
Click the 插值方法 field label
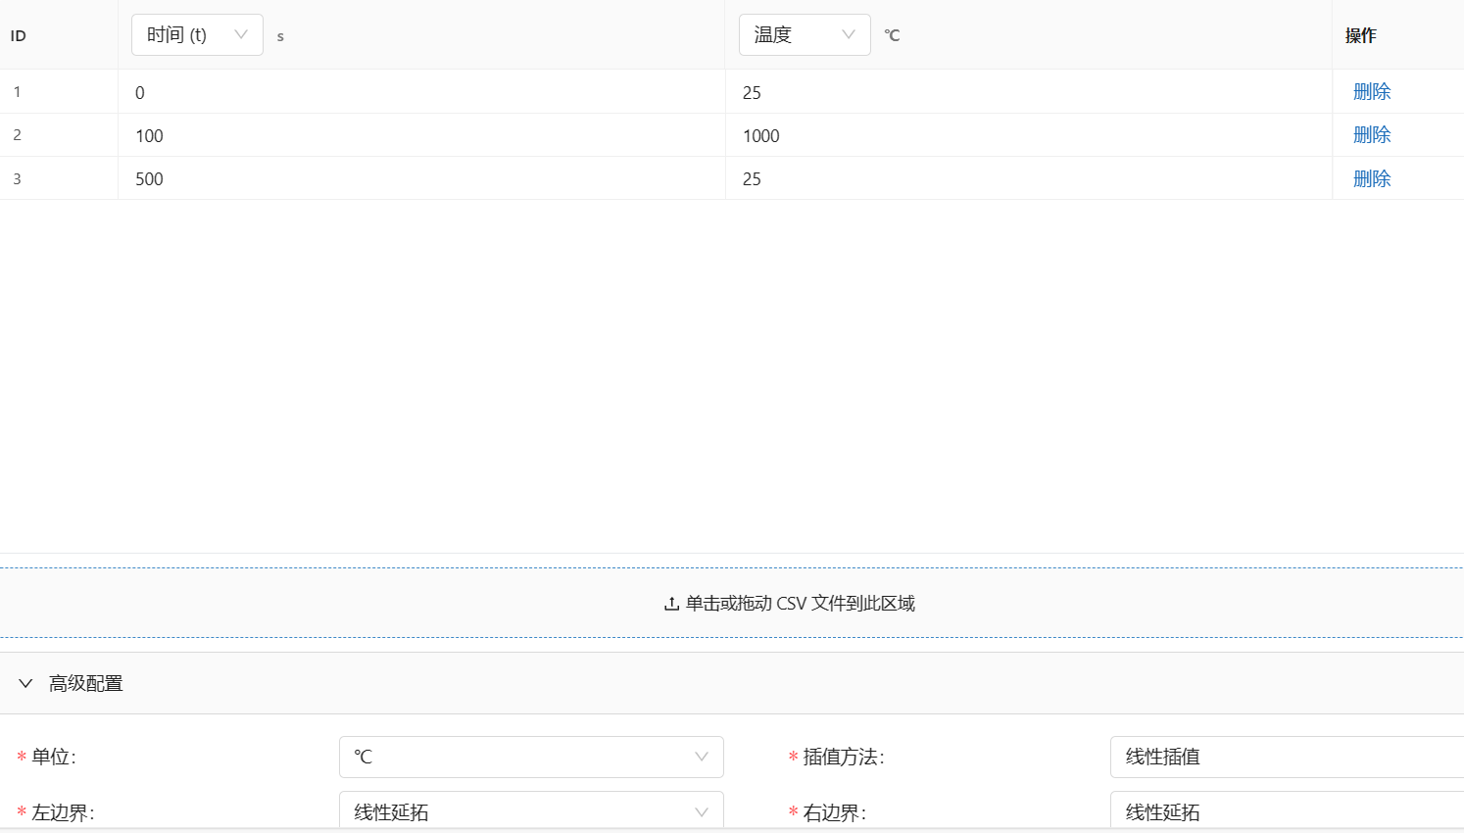844,757
